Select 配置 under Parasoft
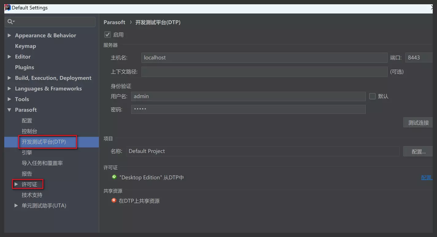This screenshot has height=237, width=437. pyautogui.click(x=27, y=121)
